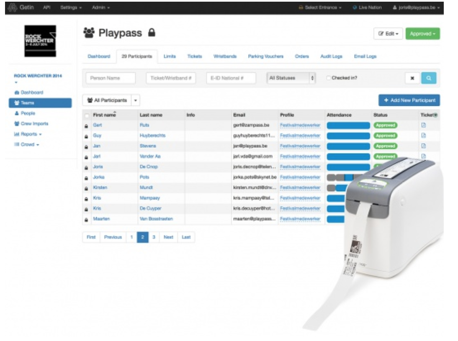This screenshot has width=458, height=341.
Task: Click the Rock Werchter event logo
Action: coord(40,41)
